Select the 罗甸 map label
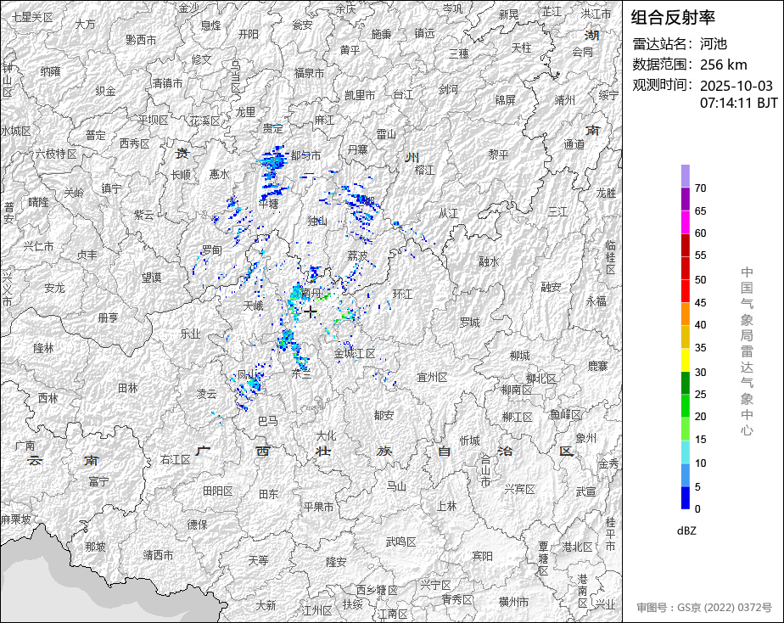This screenshot has height=623, width=784. 211,250
